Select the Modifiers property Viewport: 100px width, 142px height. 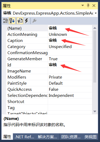[27, 77]
